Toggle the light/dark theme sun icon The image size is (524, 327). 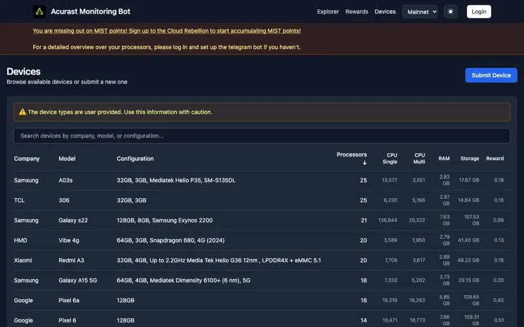coord(451,12)
